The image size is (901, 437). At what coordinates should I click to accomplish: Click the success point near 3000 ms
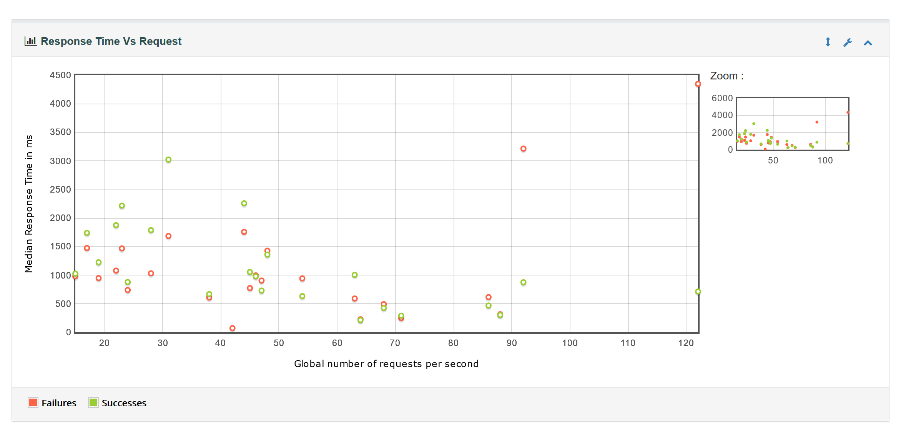pyautogui.click(x=168, y=160)
